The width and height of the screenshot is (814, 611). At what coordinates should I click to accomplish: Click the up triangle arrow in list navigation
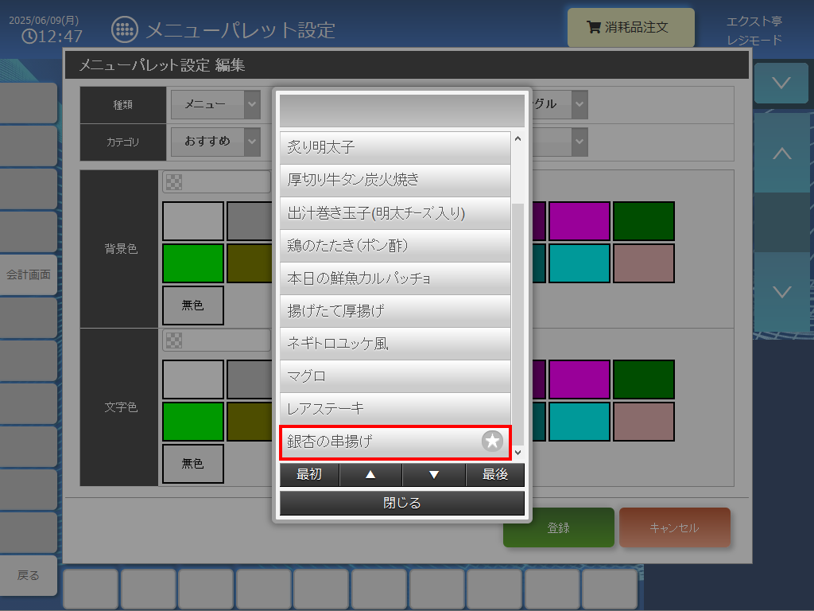pyautogui.click(x=370, y=474)
